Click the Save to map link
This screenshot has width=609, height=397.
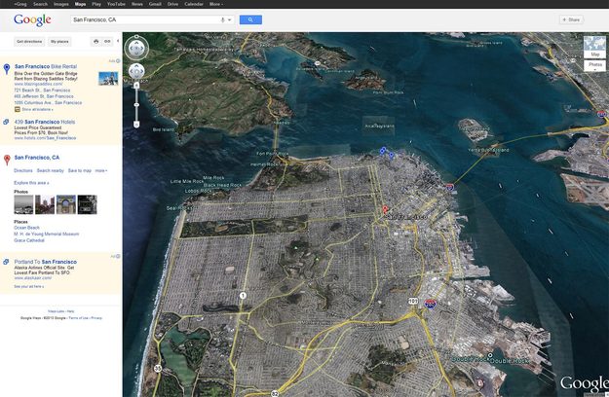coord(80,170)
